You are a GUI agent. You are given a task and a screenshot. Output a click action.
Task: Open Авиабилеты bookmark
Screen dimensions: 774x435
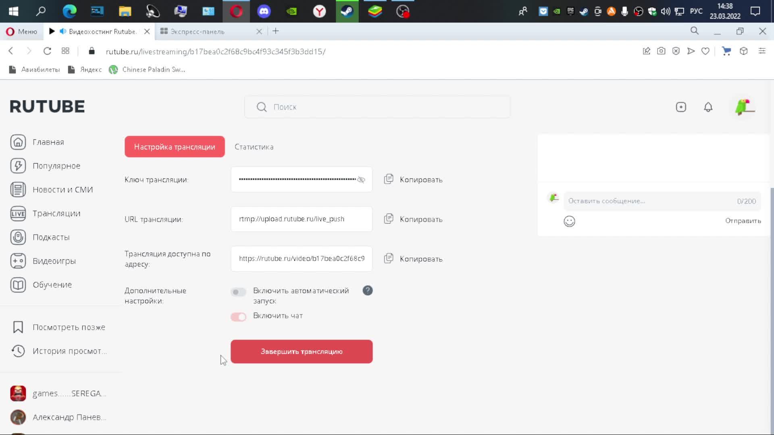(x=34, y=70)
